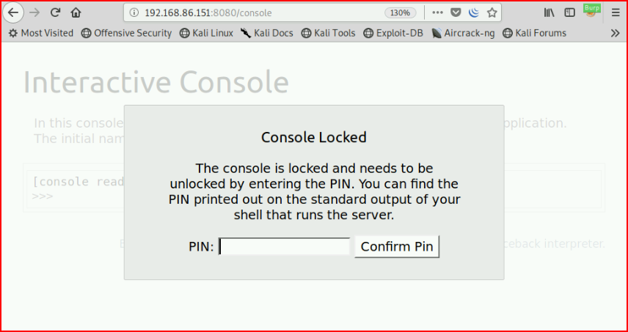The height and width of the screenshot is (332, 628).
Task: Open the Most Visited bookmarks folder
Action: tap(41, 33)
